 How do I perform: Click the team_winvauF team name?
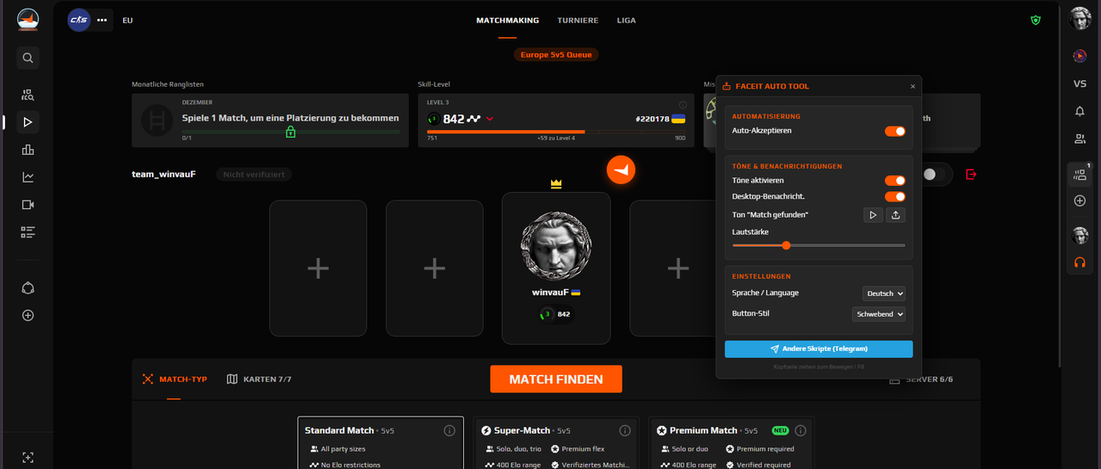[x=164, y=174]
